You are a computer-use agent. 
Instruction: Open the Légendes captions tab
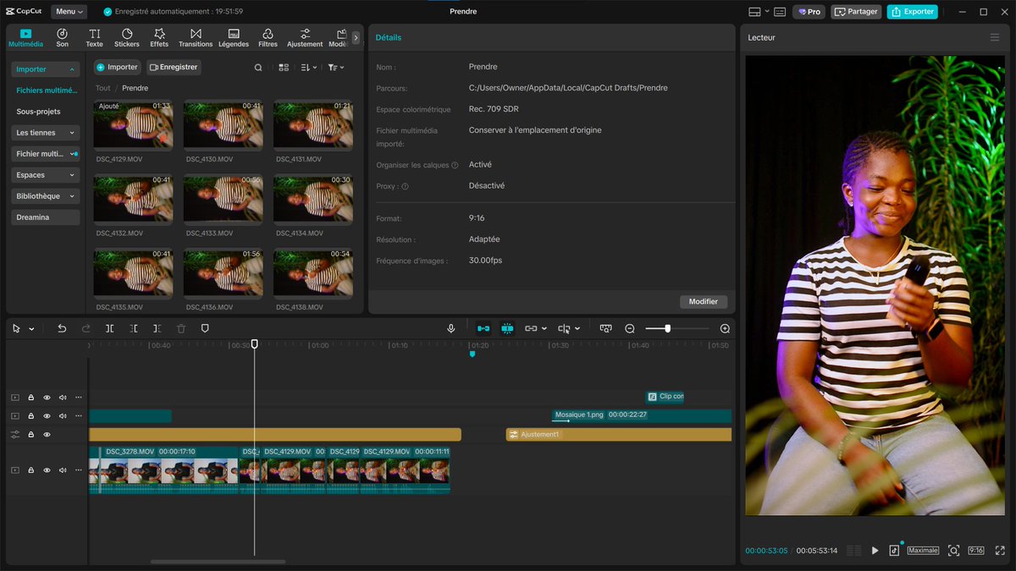click(234, 37)
